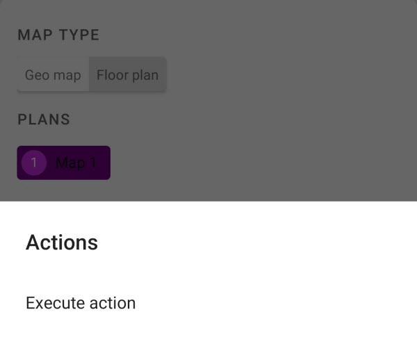Image resolution: width=417 pixels, height=353 pixels.
Task: Click empty space below Execute action
Action: [x=208, y=337]
